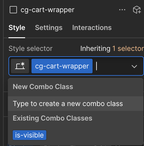Click the orange "1 selector" inheritance link
This screenshot has height=146, width=144.
(128, 48)
